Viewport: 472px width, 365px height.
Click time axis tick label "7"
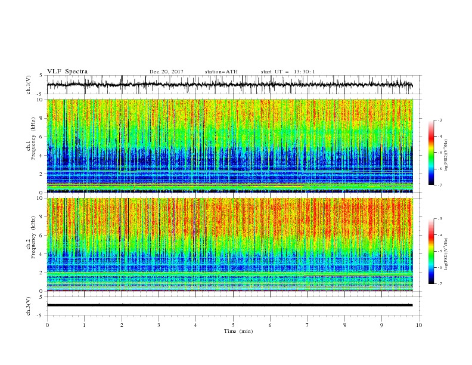tap(308, 325)
